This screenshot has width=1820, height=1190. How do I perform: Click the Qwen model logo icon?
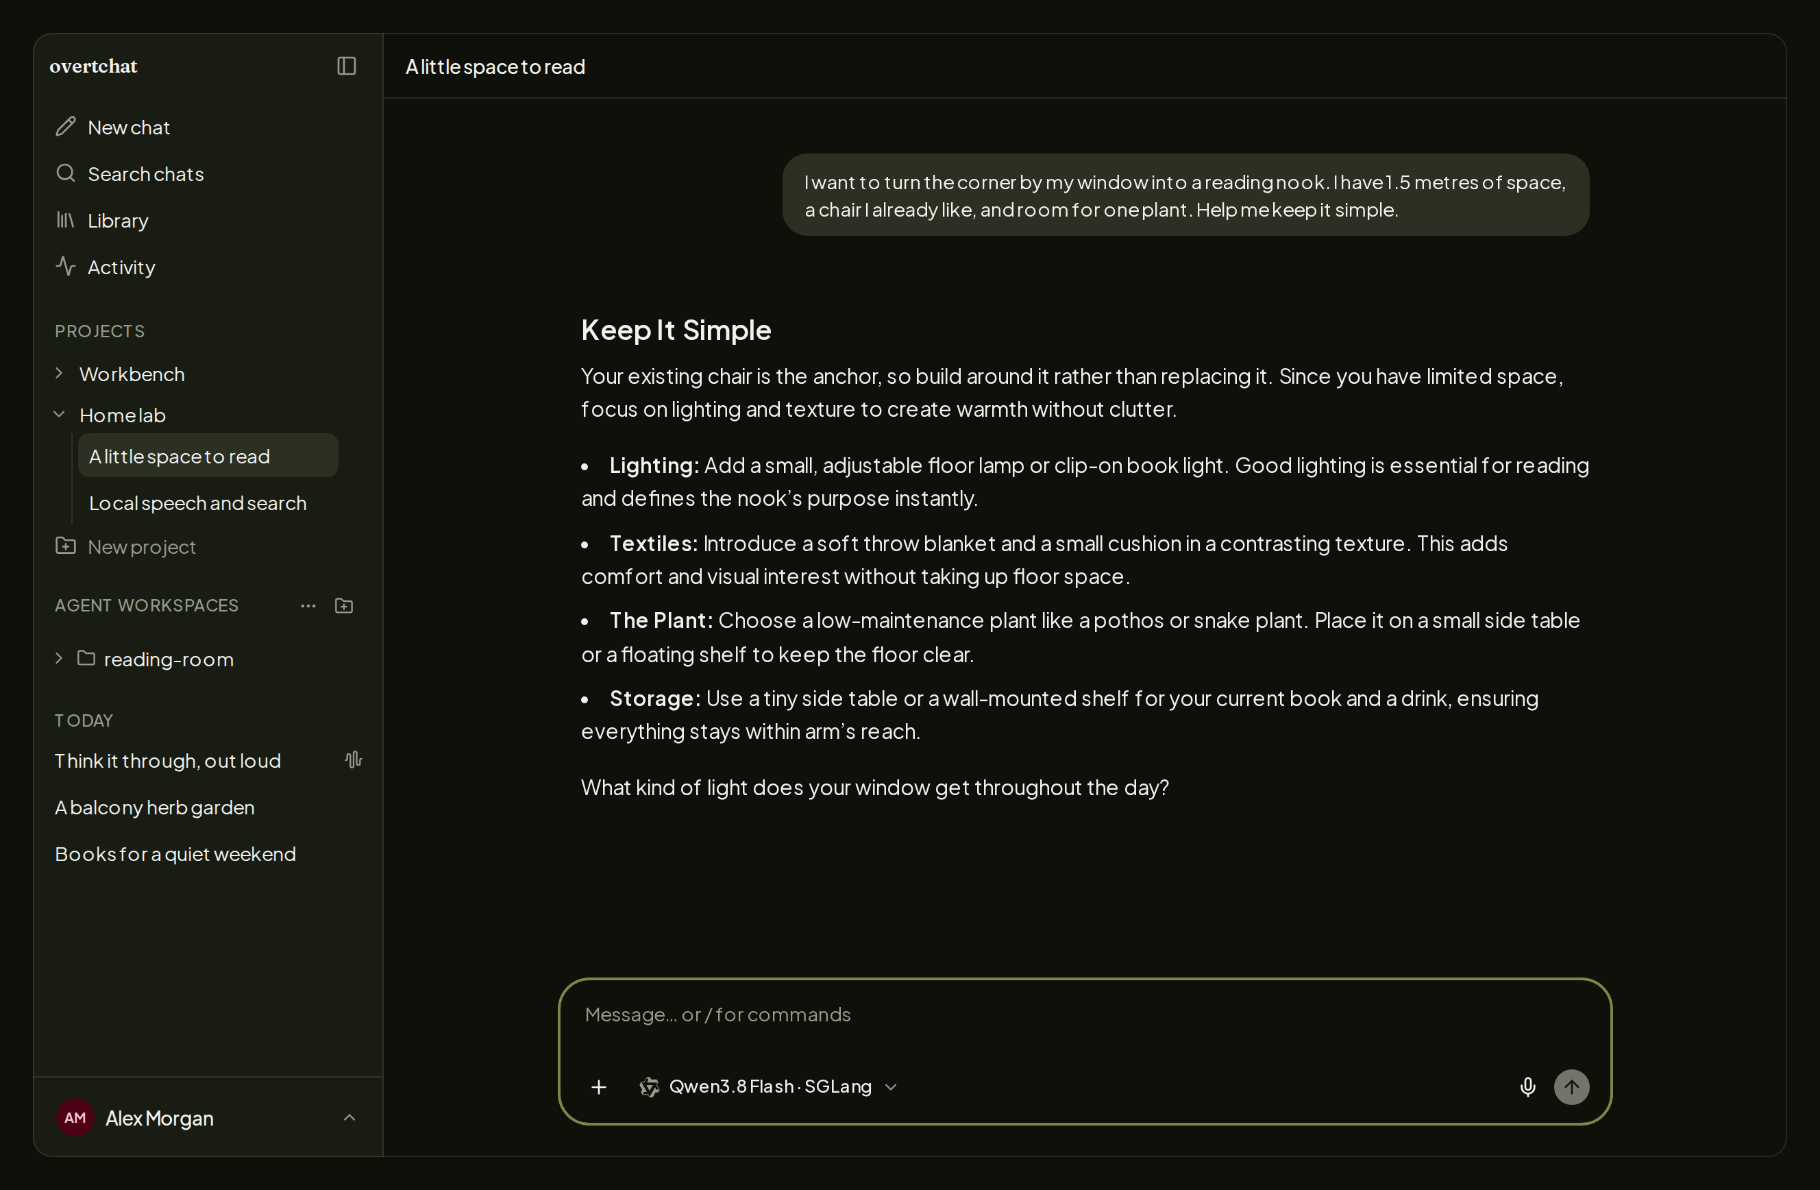(x=649, y=1086)
